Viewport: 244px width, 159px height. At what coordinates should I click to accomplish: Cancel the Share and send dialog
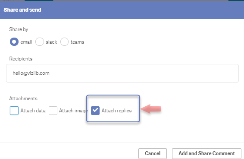(x=153, y=153)
